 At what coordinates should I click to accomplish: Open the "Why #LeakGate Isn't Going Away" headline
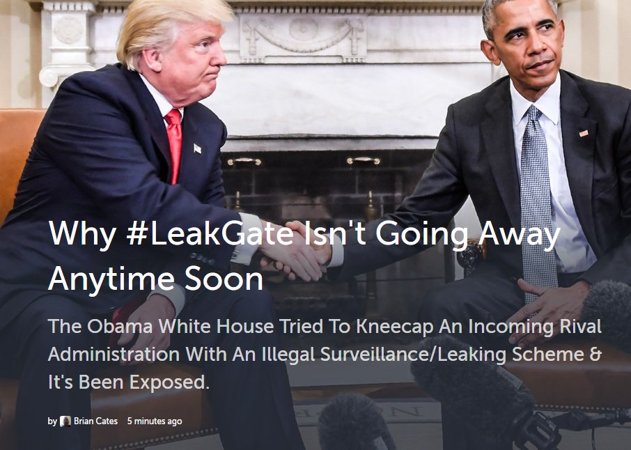point(304,233)
